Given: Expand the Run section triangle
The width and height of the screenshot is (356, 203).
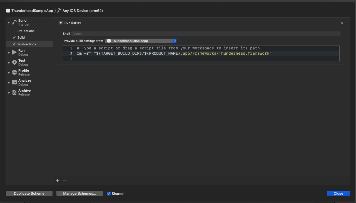Looking at the screenshot, I should coord(9,52).
